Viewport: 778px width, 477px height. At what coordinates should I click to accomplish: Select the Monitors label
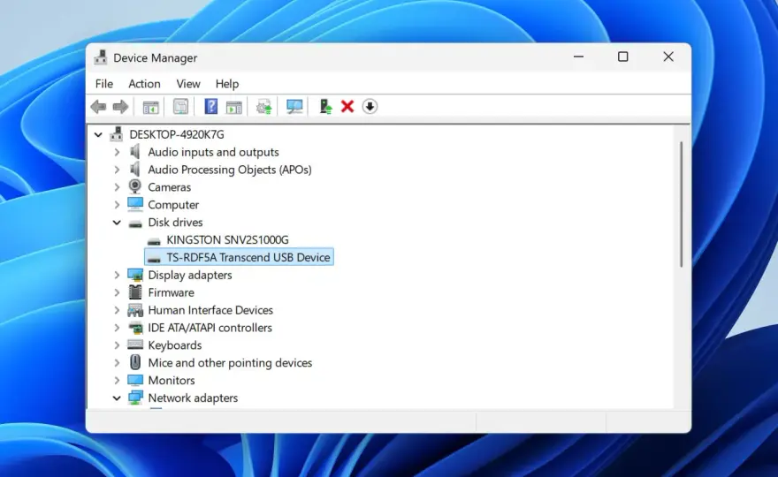click(172, 381)
